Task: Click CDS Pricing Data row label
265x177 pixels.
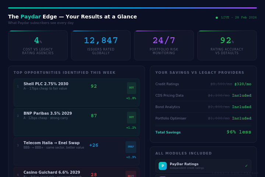Action: (x=169, y=96)
